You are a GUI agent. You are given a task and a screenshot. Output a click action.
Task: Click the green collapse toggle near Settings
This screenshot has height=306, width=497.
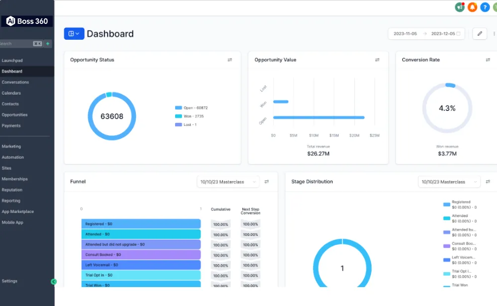coord(53,282)
